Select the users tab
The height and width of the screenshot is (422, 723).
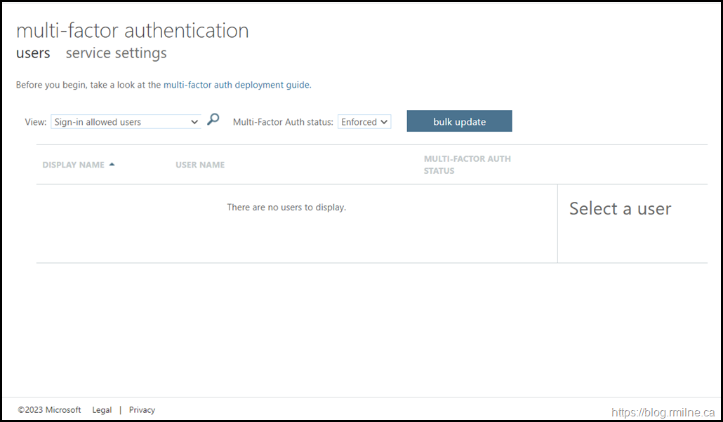point(32,53)
